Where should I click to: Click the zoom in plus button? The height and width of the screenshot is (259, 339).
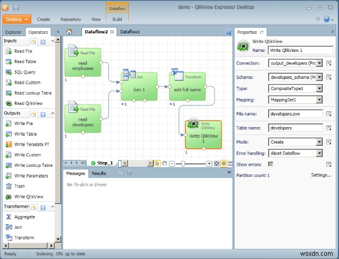(209, 164)
